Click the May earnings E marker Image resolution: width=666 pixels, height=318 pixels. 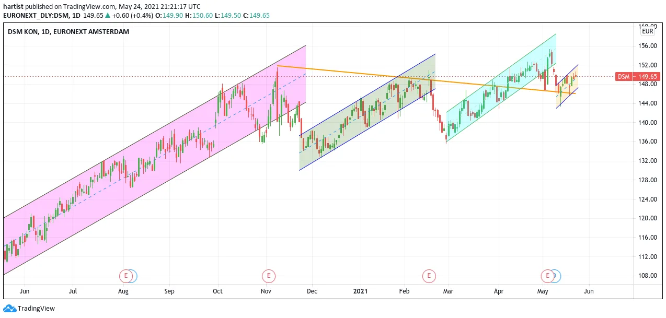coord(548,275)
